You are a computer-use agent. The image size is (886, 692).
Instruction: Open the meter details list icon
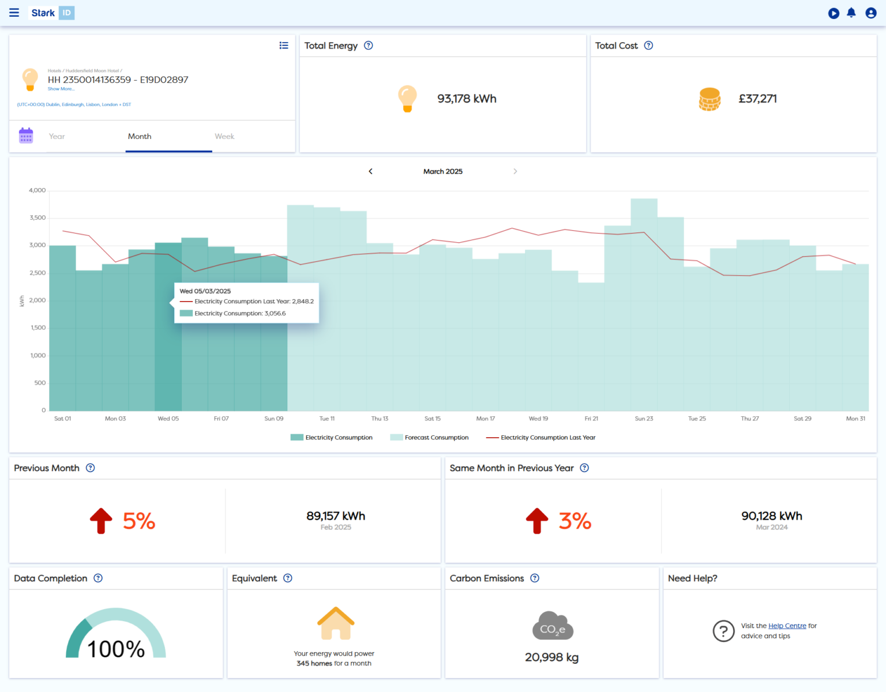coord(284,45)
